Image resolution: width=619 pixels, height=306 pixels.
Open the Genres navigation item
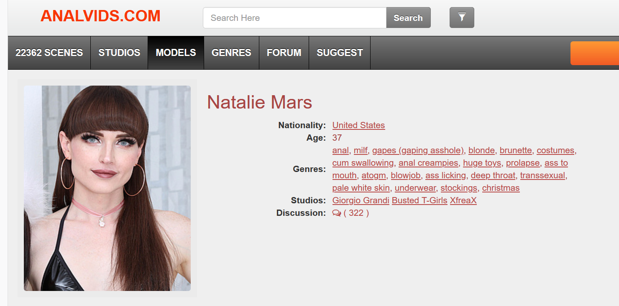point(231,53)
